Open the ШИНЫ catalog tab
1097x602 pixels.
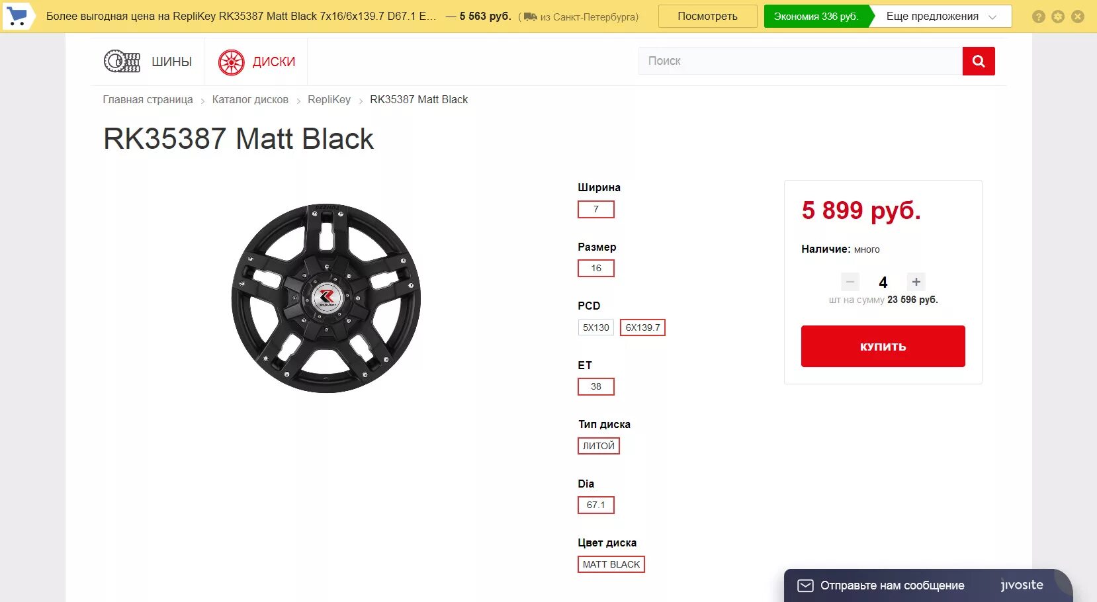click(x=148, y=62)
